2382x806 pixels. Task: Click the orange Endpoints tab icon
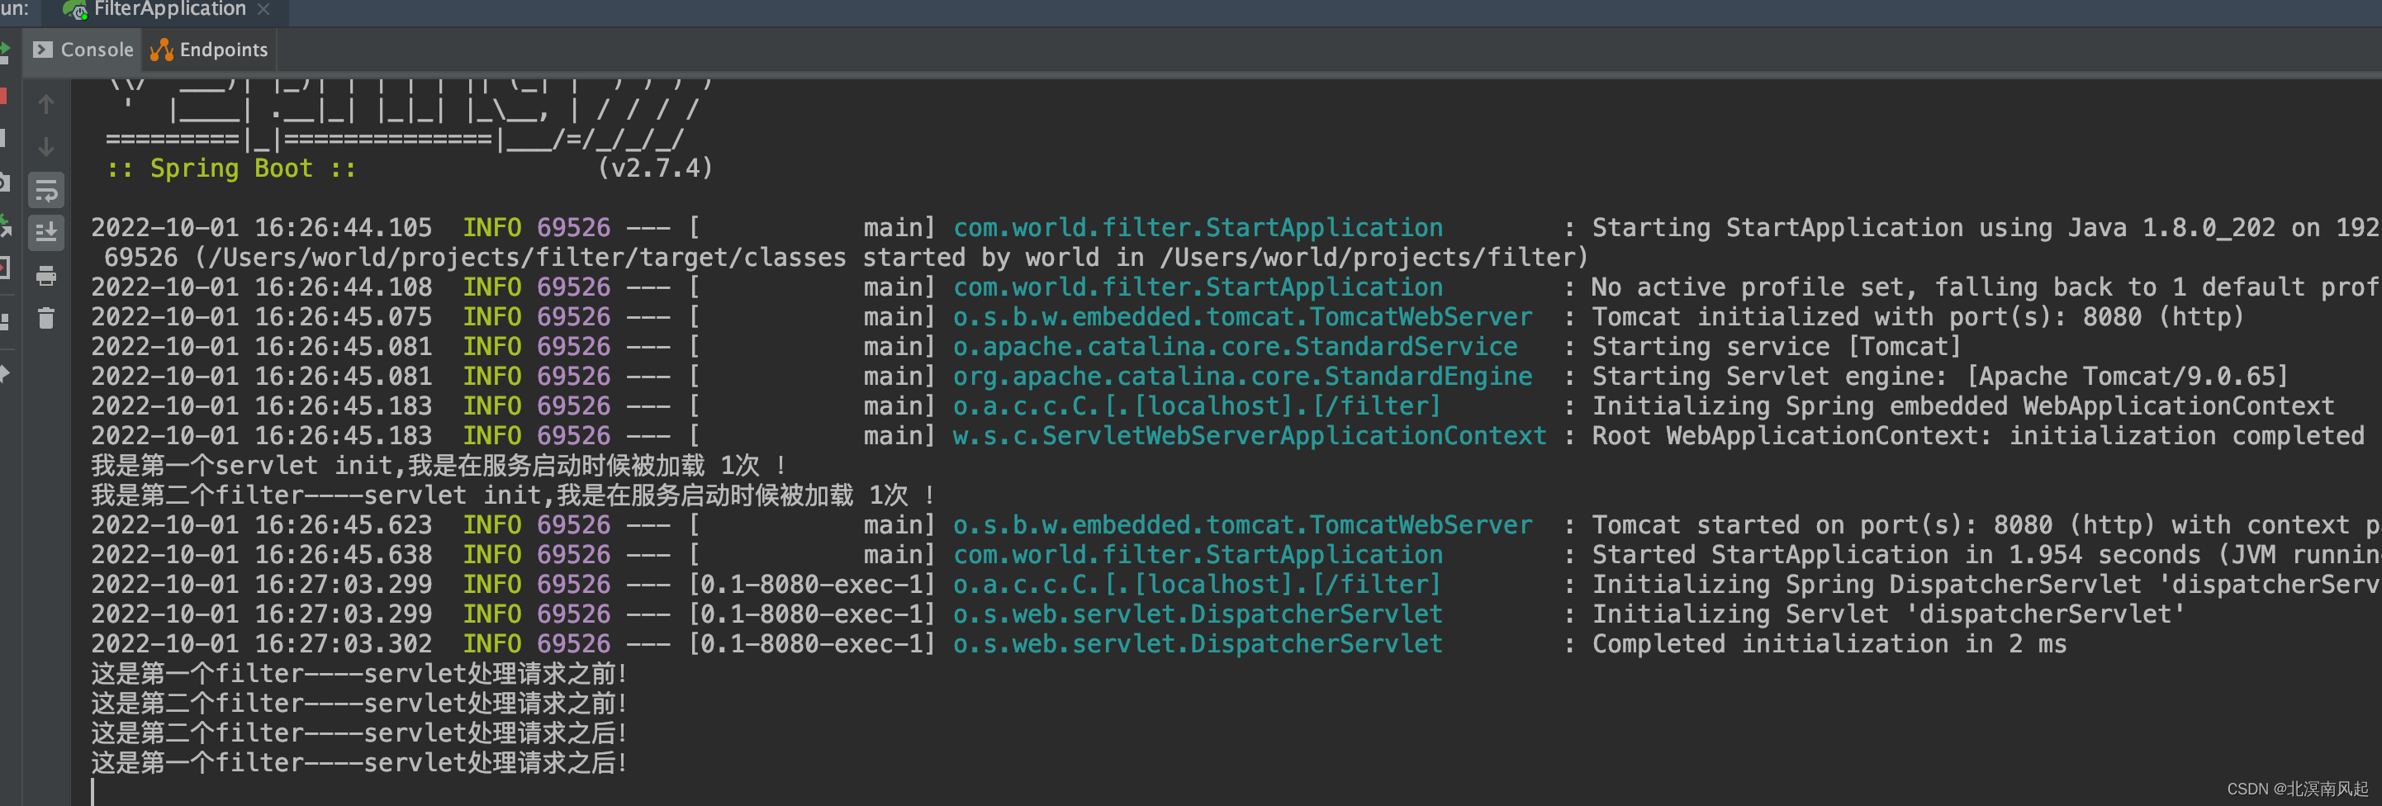[162, 50]
